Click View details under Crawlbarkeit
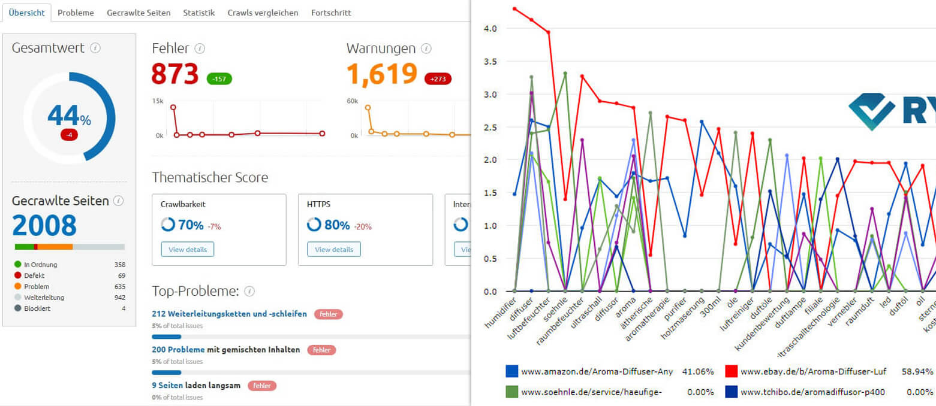Viewport: 936px width, 406px height. tap(187, 249)
